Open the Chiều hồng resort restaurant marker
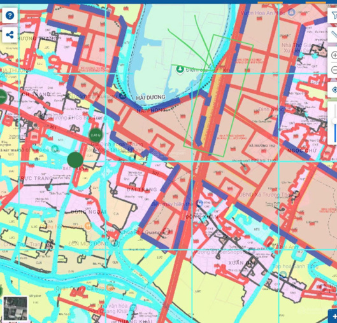This screenshot has width=337, height=323. (x=88, y=226)
